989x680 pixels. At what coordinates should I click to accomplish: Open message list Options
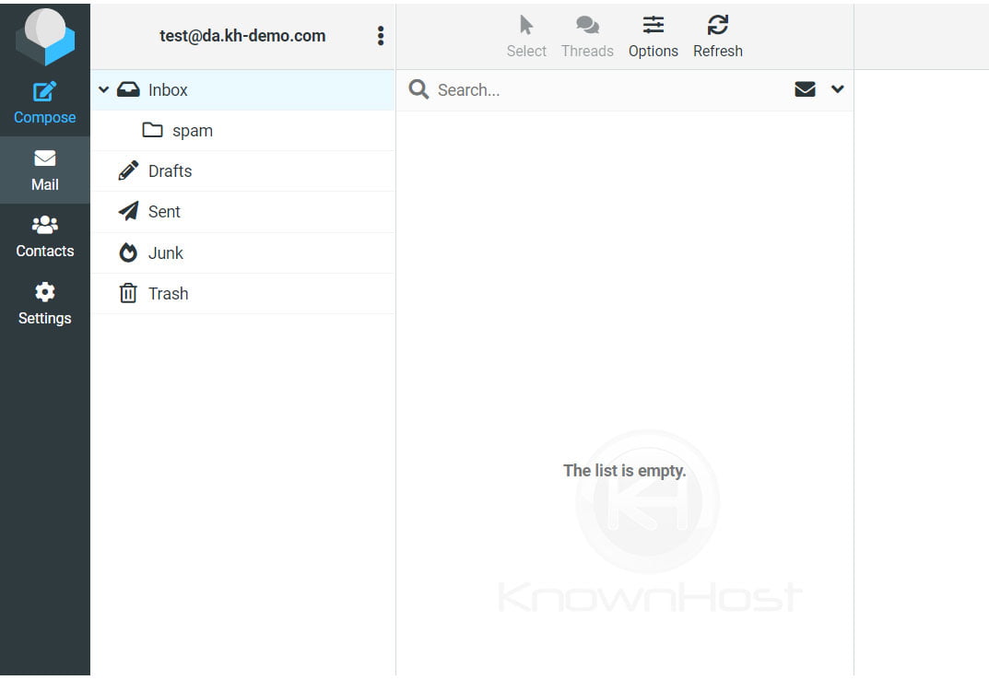(653, 35)
